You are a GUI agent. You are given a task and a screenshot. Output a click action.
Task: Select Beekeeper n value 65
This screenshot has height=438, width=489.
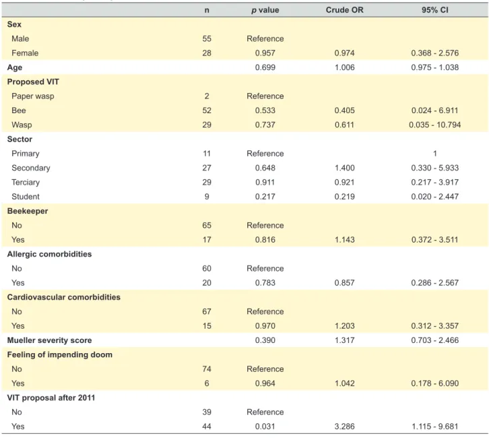pyautogui.click(x=207, y=225)
